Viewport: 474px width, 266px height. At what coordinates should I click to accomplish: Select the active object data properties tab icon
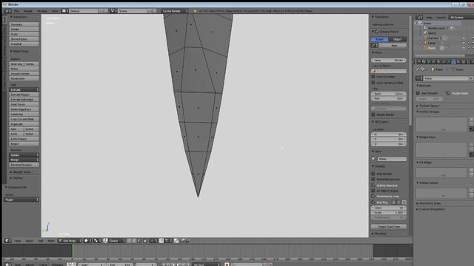point(453,62)
